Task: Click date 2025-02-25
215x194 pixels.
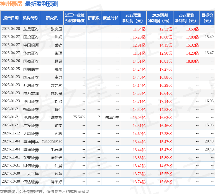Action: (x=11, y=69)
